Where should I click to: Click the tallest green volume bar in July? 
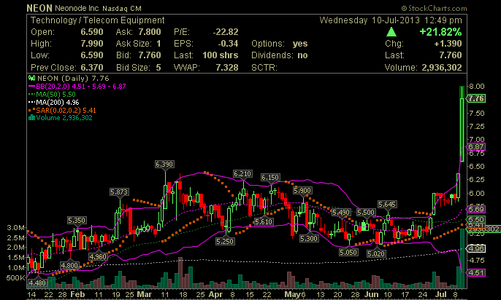pyautogui.click(x=462, y=258)
